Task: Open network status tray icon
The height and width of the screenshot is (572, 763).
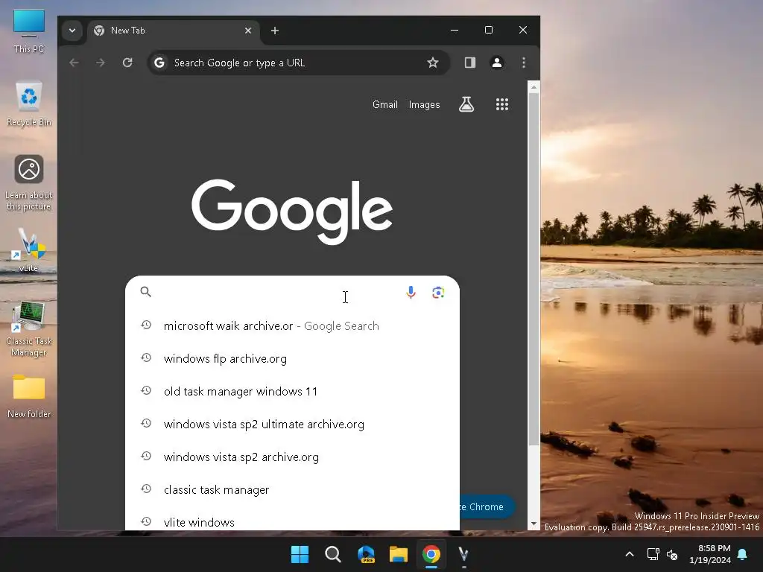Action: 653,554
